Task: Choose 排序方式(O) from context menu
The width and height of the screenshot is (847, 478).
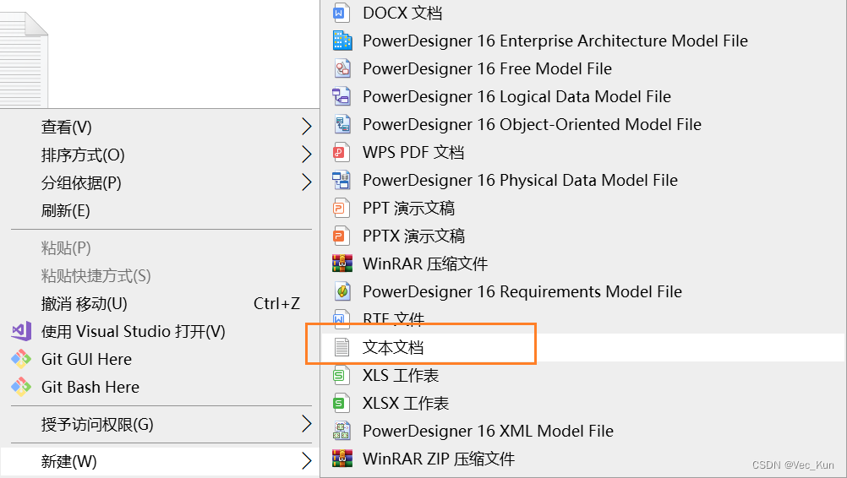Action: [160, 155]
